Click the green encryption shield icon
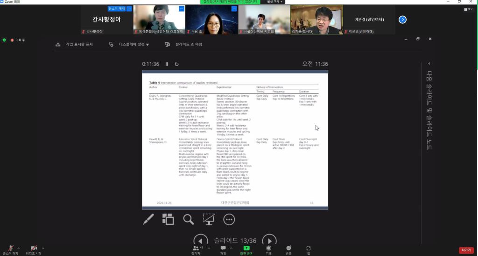This screenshot has height=256, width=478. pyautogui.click(x=4, y=40)
